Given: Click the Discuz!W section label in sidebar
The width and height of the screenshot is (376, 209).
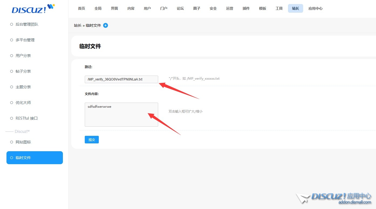Looking at the screenshot, I should pos(22,131).
